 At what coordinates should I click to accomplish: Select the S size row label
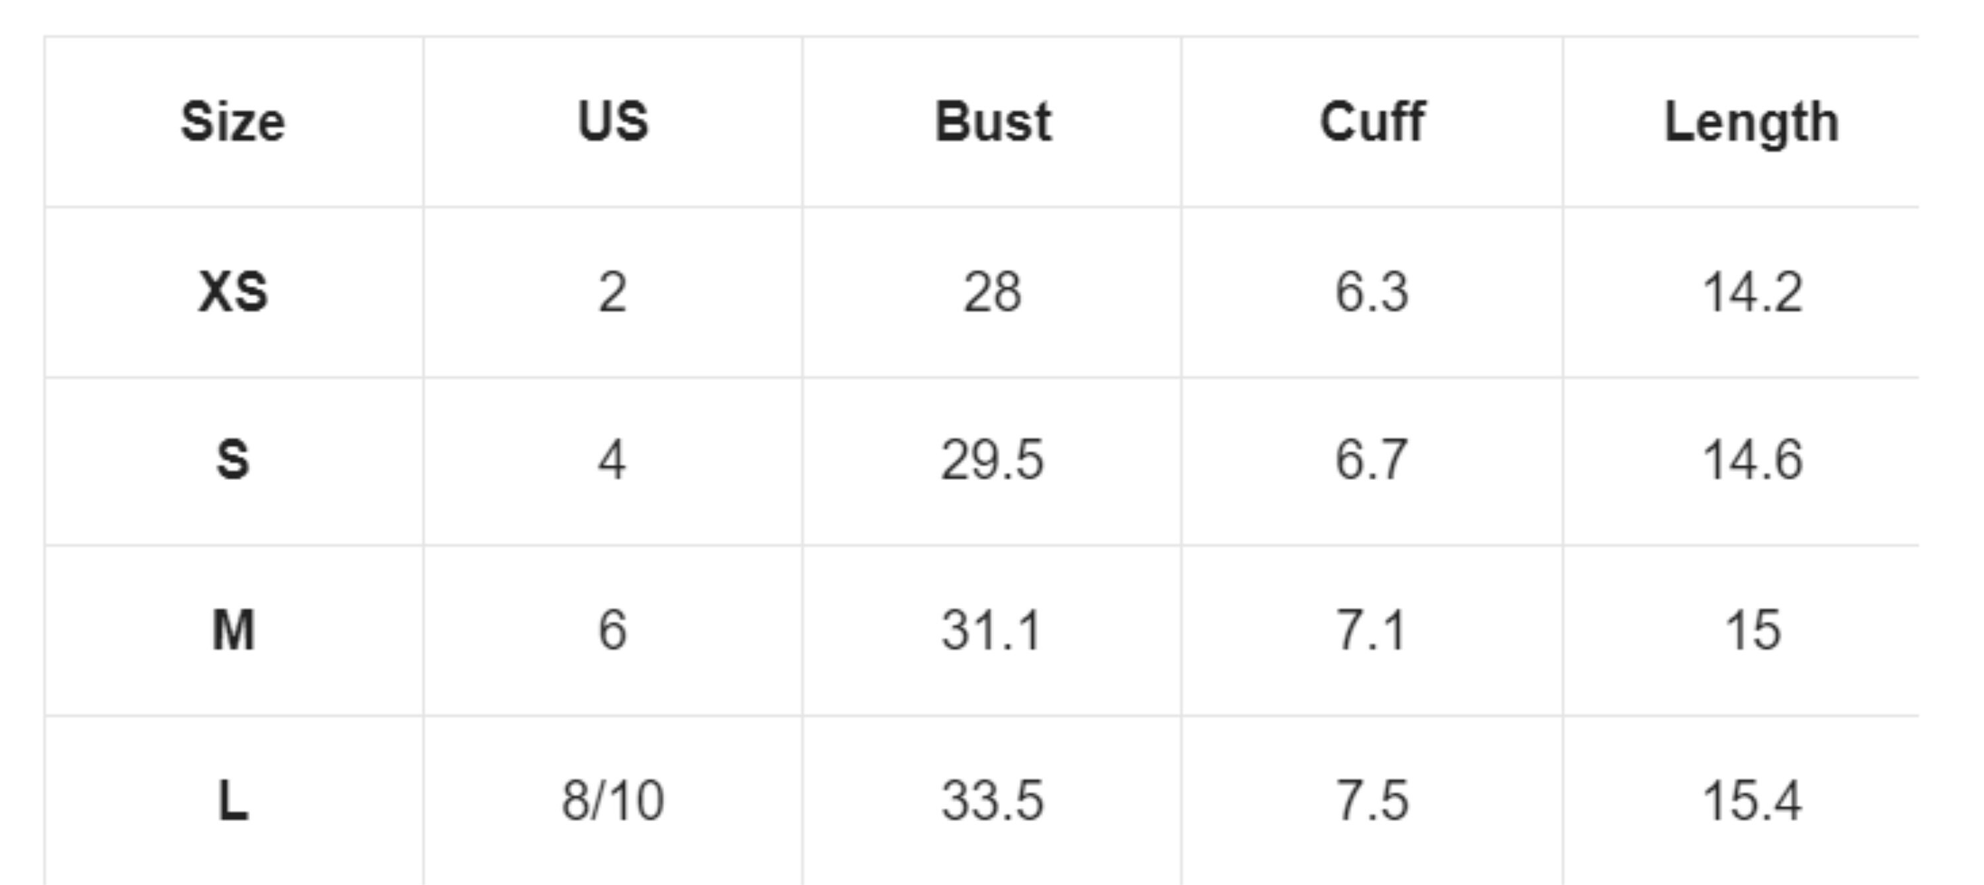pyautogui.click(x=233, y=460)
